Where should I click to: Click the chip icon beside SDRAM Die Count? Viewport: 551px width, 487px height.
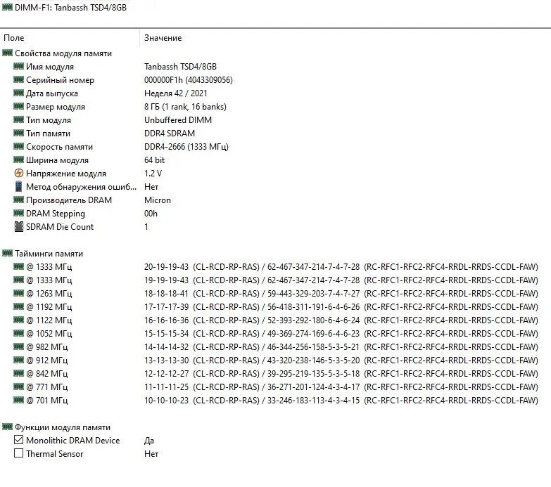tap(18, 227)
